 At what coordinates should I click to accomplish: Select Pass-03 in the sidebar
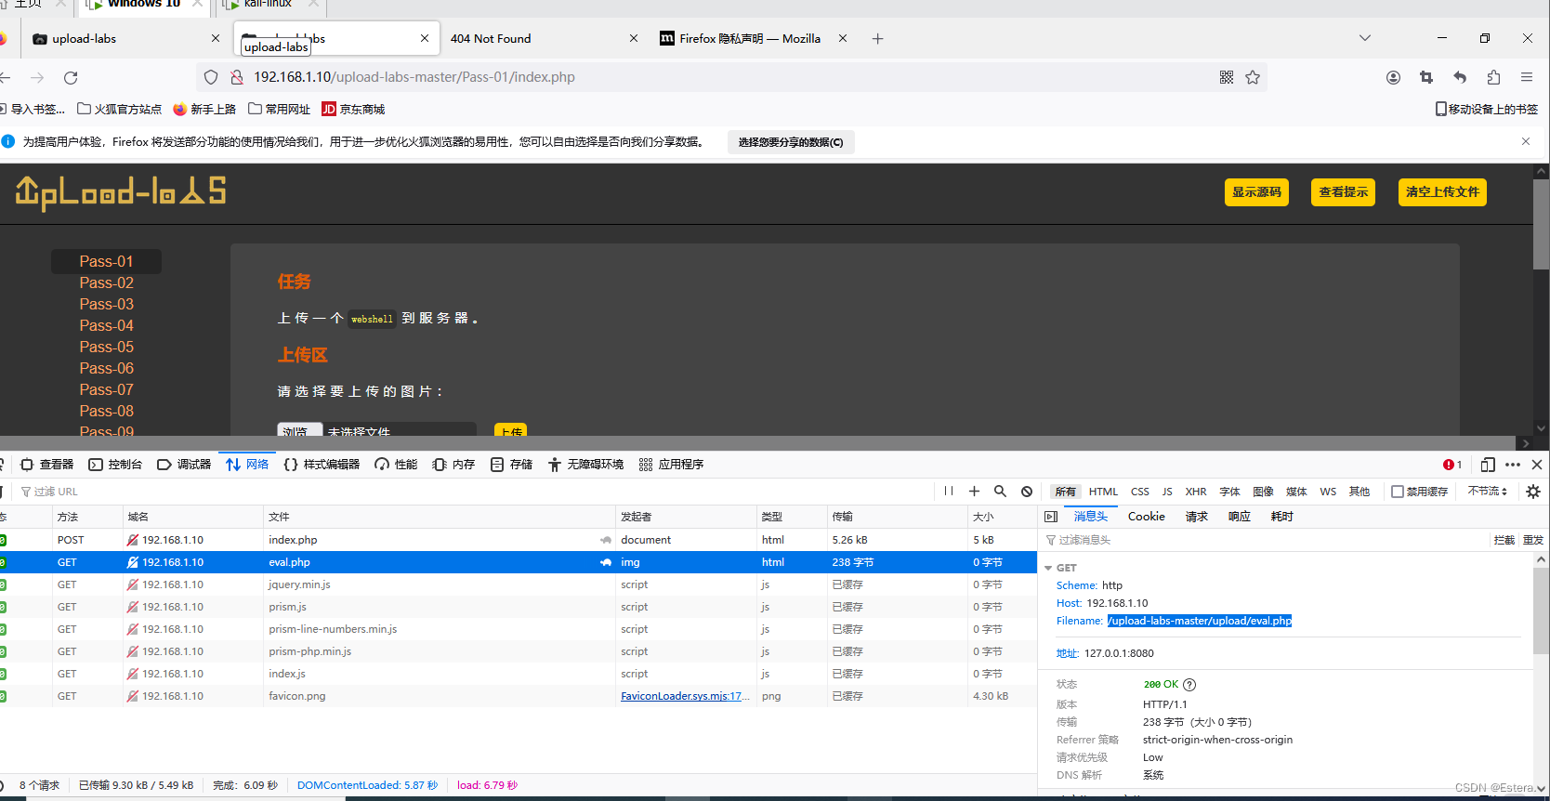(106, 304)
